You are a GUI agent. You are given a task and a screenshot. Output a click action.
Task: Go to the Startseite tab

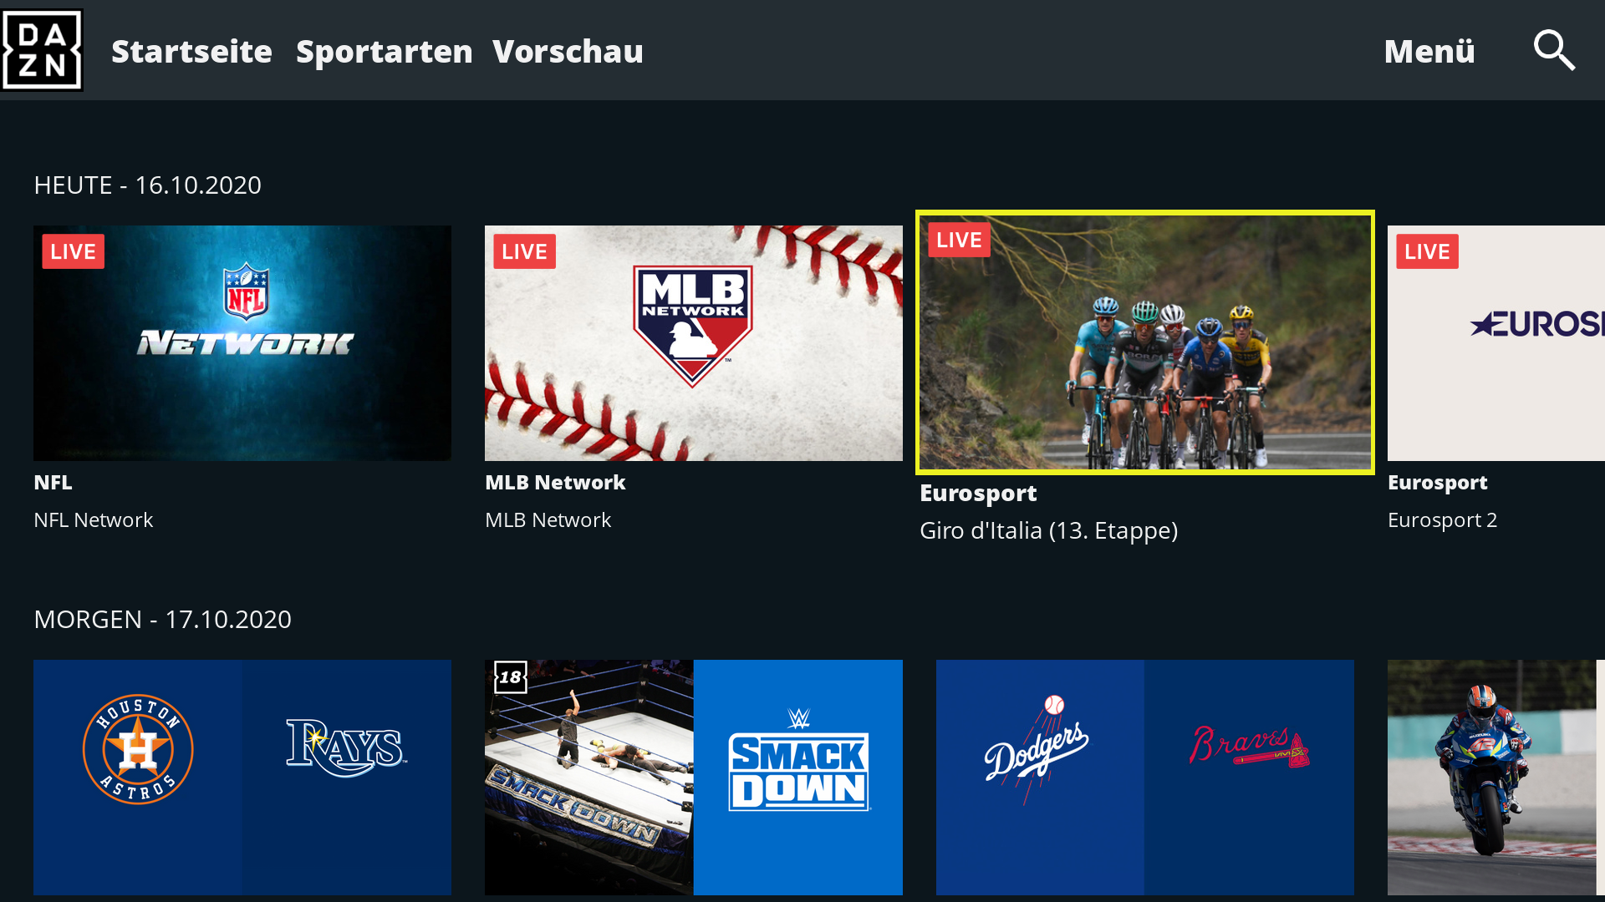(x=191, y=52)
